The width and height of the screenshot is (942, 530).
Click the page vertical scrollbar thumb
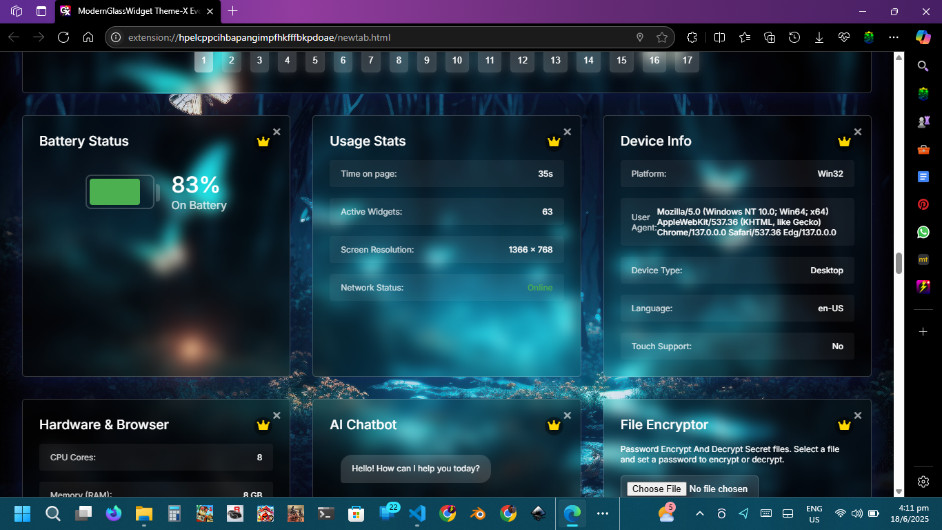[899, 263]
